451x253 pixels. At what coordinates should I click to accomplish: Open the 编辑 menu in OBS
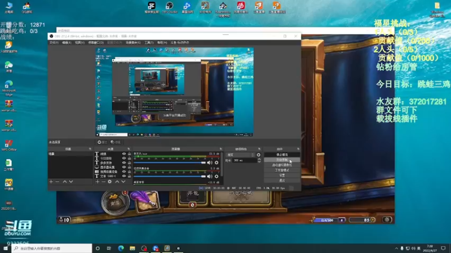click(x=67, y=43)
